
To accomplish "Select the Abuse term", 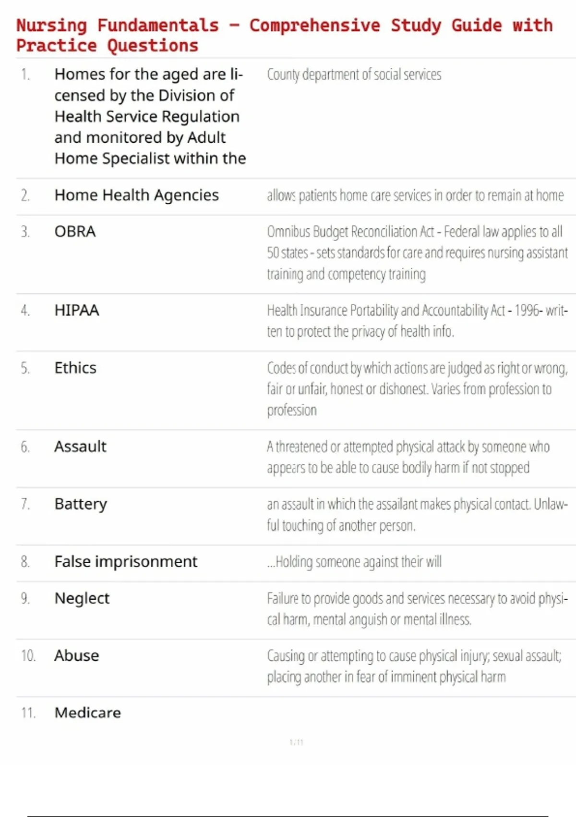I will (x=76, y=656).
